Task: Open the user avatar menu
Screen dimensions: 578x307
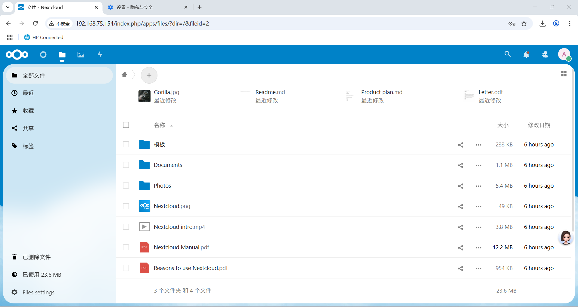Action: [x=564, y=54]
